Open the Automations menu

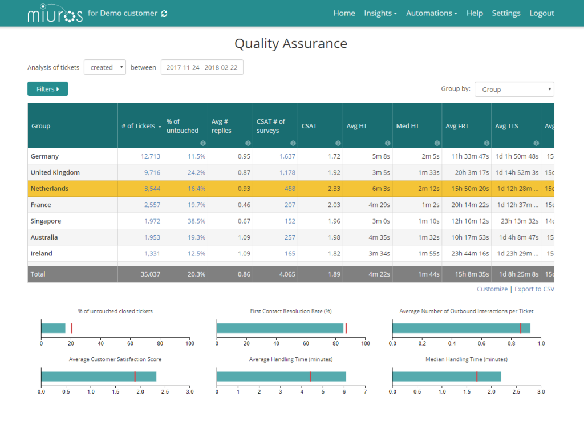coord(431,13)
